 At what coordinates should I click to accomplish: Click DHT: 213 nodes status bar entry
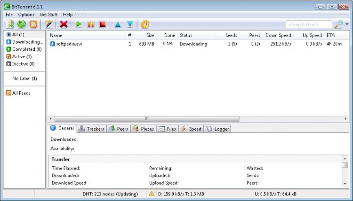click(110, 194)
